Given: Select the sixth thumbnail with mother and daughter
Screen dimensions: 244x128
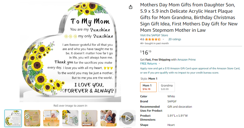Looking at the screenshot, I should 108,118.
